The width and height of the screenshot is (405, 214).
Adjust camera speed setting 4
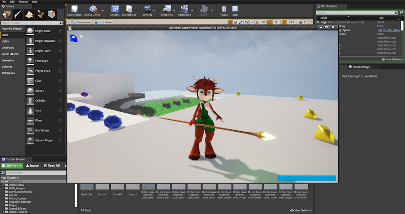click(x=302, y=22)
